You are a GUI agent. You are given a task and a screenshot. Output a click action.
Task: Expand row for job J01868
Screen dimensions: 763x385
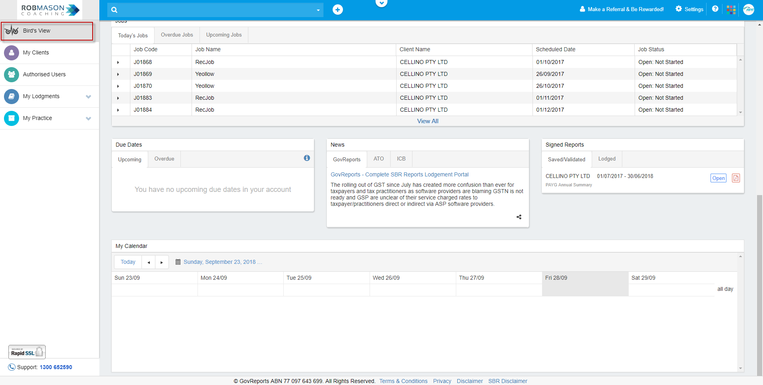[x=118, y=62]
